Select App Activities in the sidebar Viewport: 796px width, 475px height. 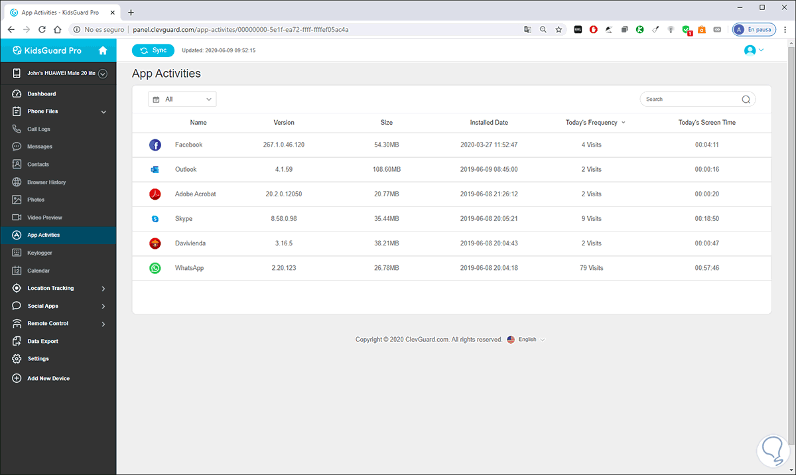[58, 235]
